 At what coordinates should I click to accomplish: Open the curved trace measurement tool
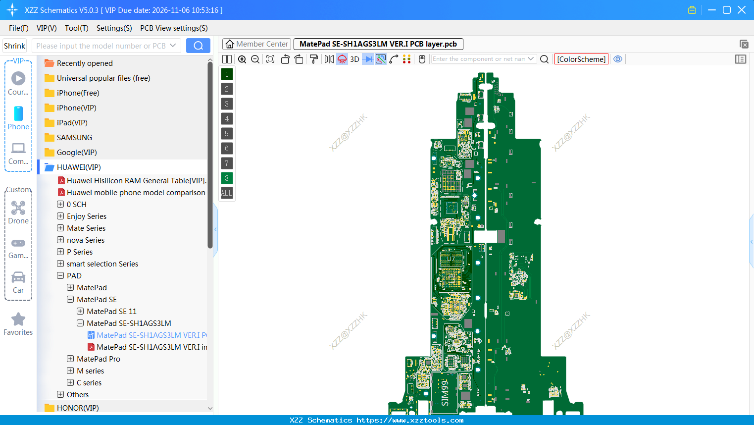tap(394, 59)
